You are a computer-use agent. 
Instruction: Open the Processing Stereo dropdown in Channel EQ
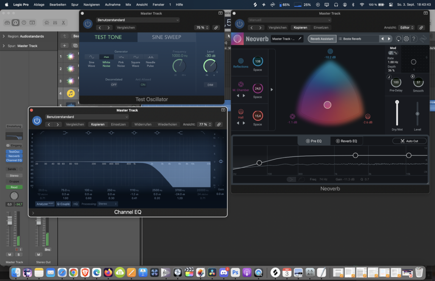click(107, 204)
